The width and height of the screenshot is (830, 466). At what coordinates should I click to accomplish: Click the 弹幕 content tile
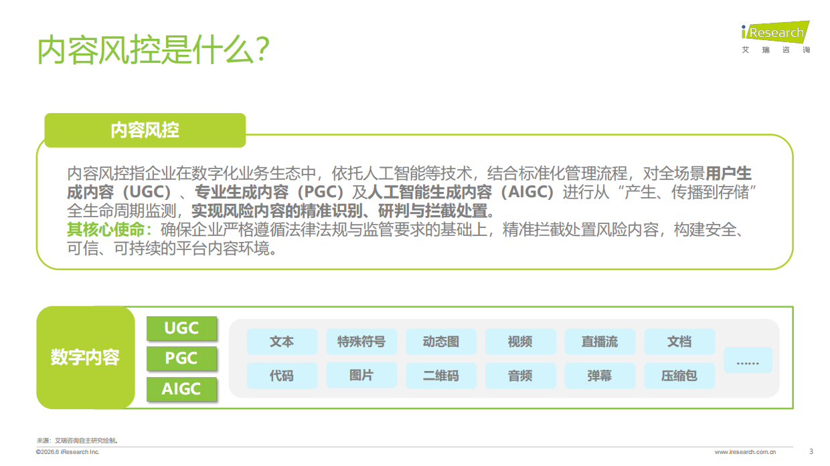[600, 376]
